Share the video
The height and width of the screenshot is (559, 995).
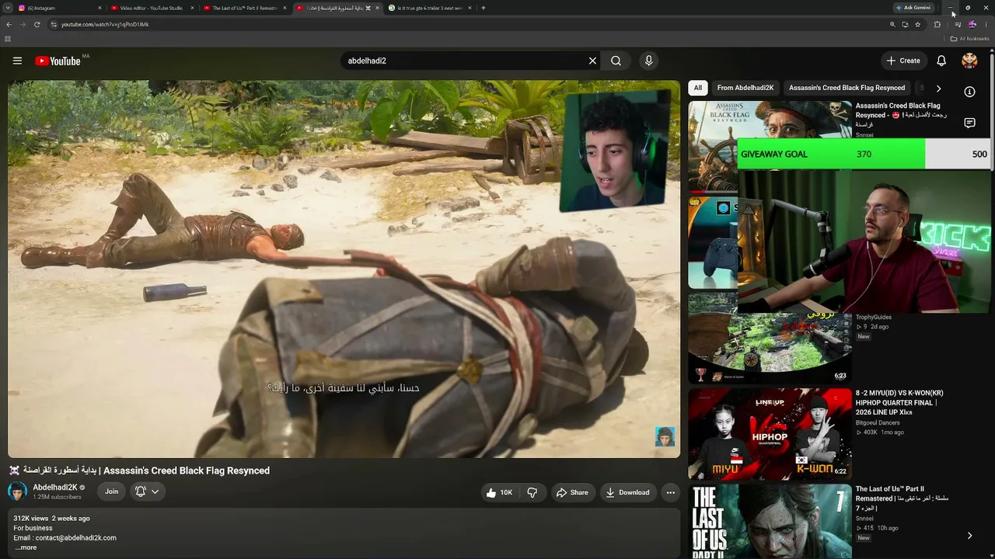(572, 492)
